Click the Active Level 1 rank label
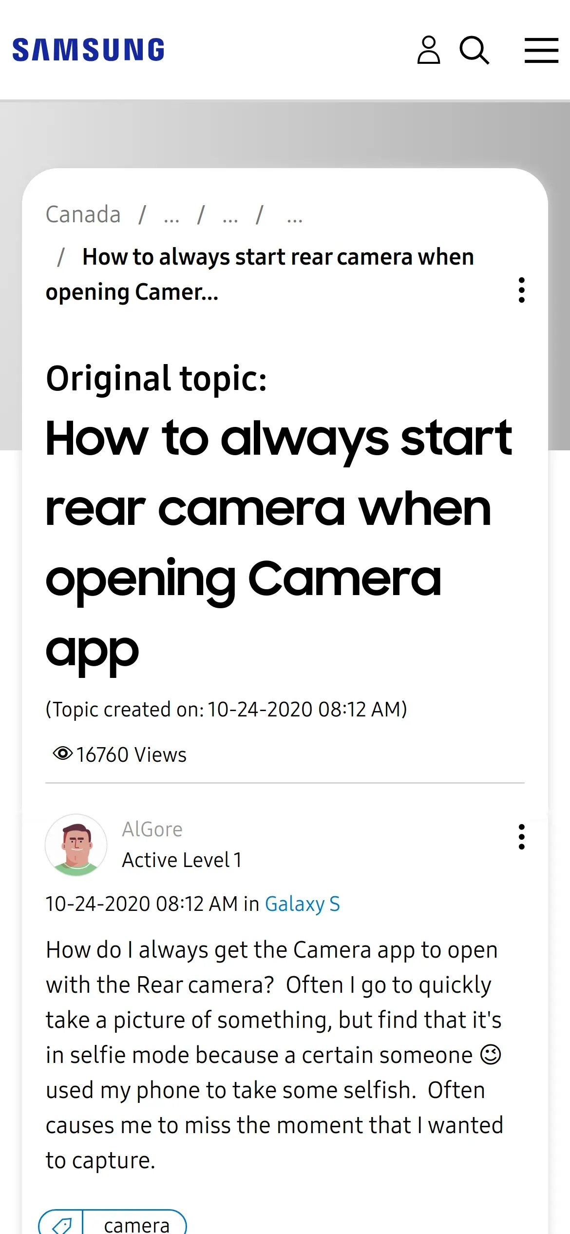The width and height of the screenshot is (570, 1234). pyautogui.click(x=182, y=860)
